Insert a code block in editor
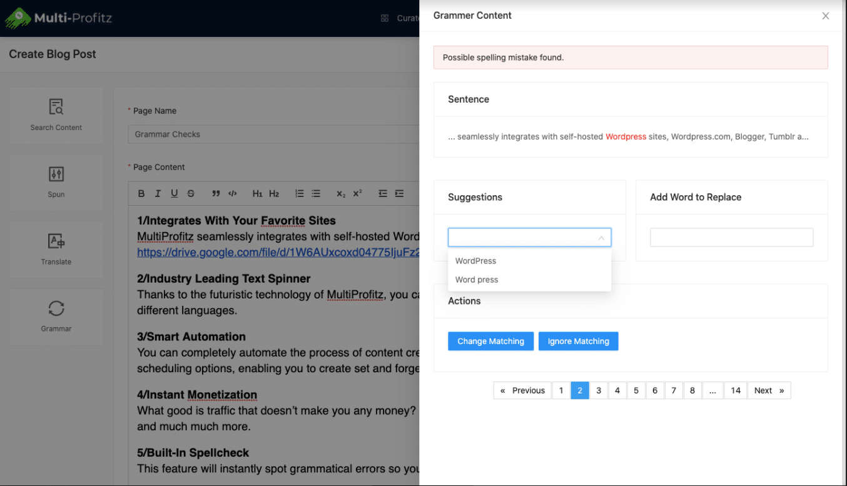 coord(233,194)
